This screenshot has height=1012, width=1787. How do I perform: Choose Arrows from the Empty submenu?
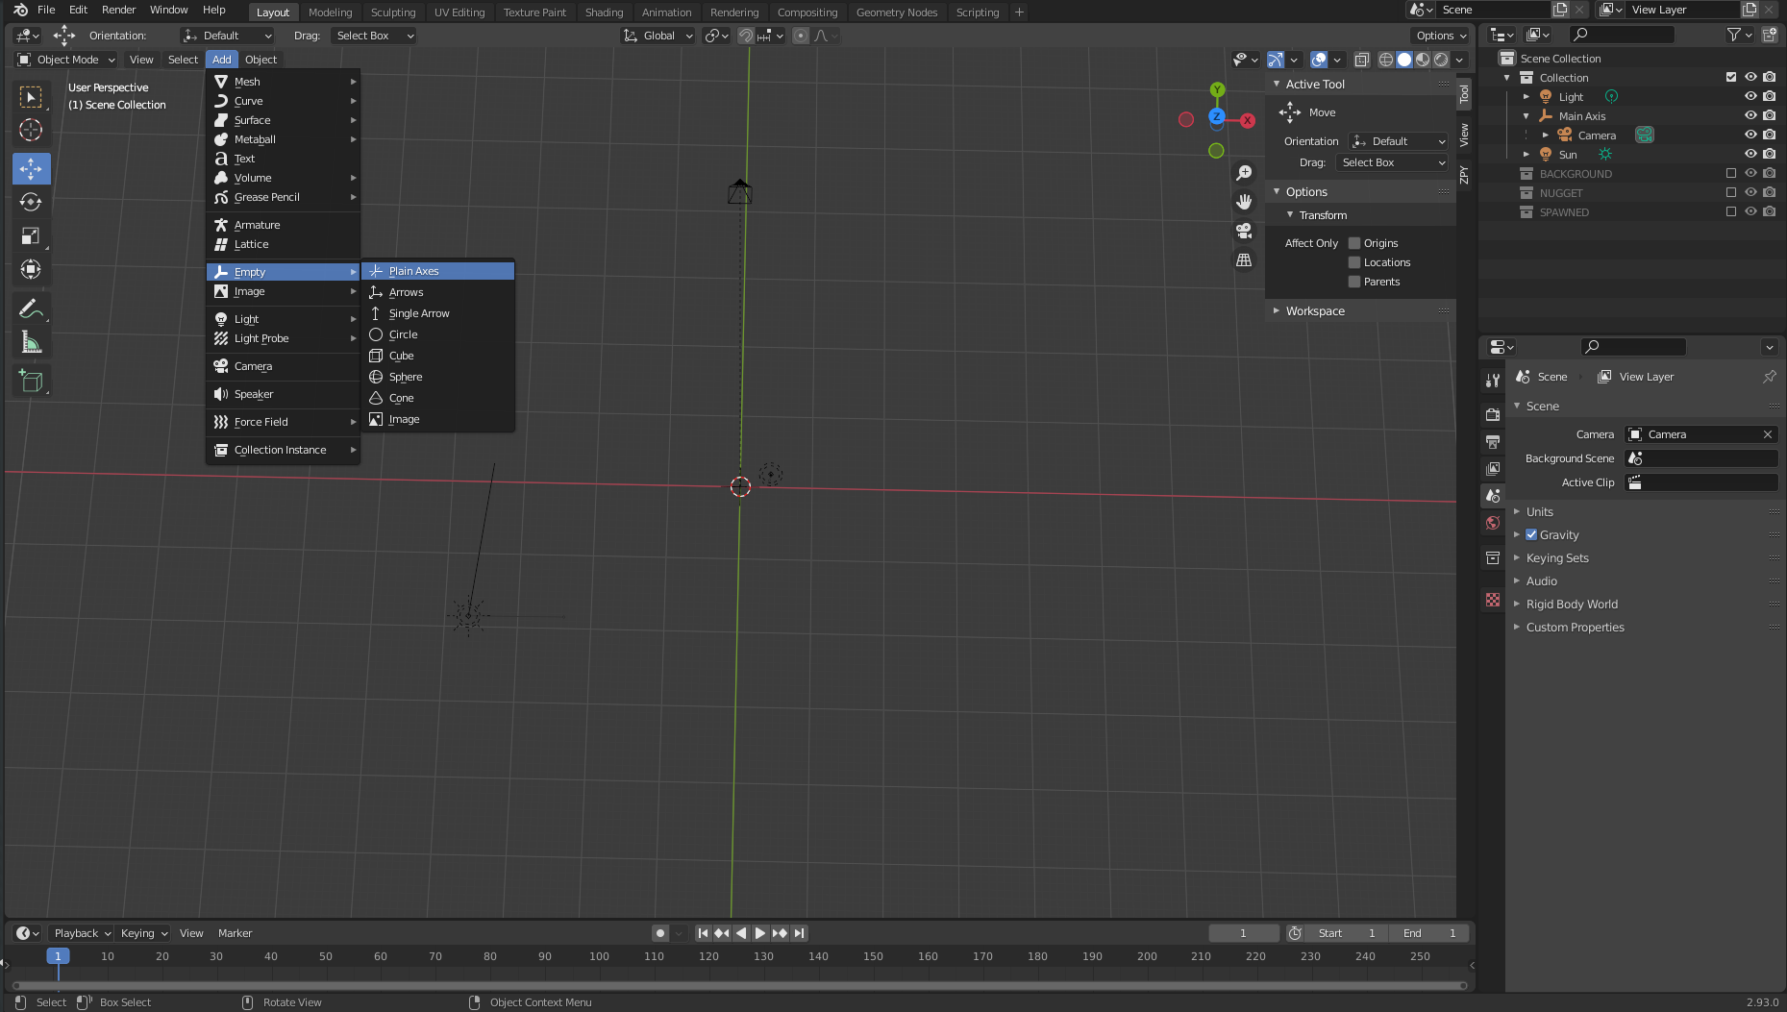pos(406,292)
